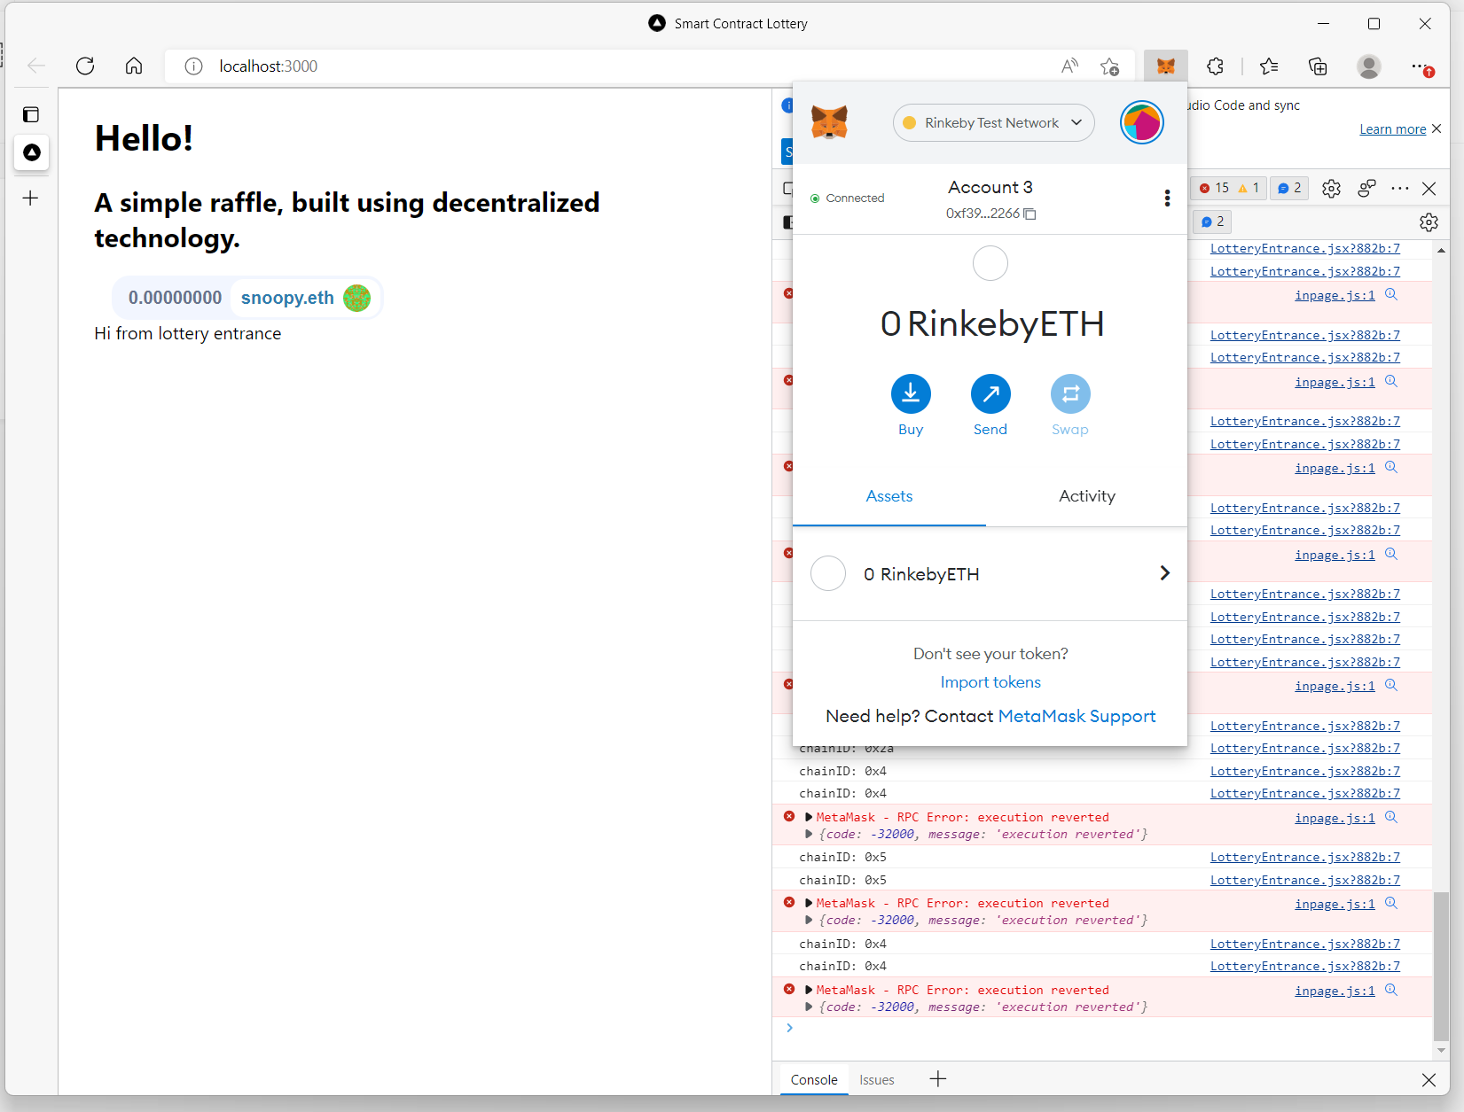Click Learn more link in DevTools banner
Viewport: 1464px width, 1112px height.
1393,129
